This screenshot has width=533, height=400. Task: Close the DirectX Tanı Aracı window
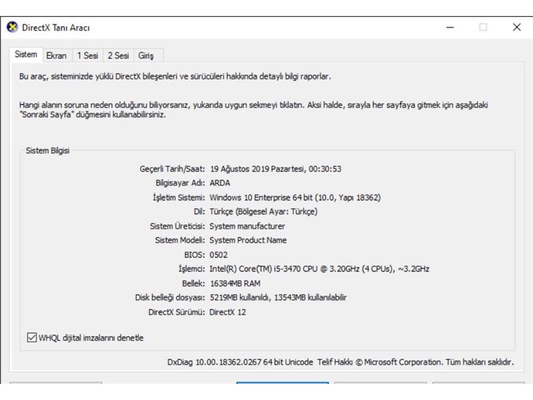(517, 27)
